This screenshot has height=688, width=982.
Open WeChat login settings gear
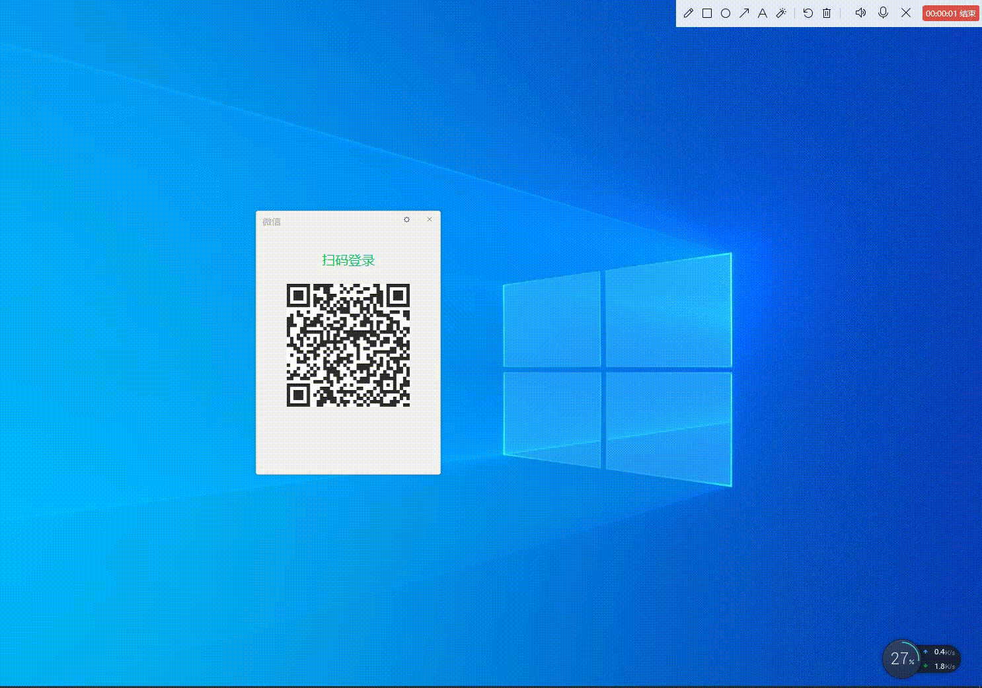(x=406, y=220)
